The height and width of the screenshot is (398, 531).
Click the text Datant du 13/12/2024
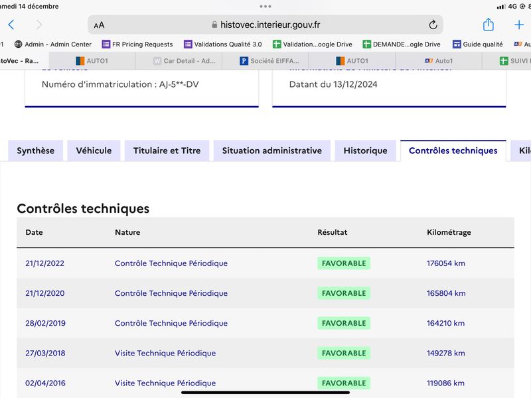click(x=333, y=84)
